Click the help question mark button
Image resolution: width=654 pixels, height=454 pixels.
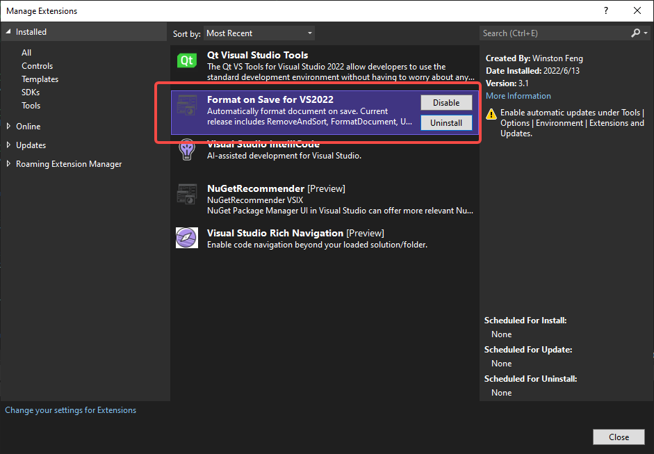pos(606,11)
